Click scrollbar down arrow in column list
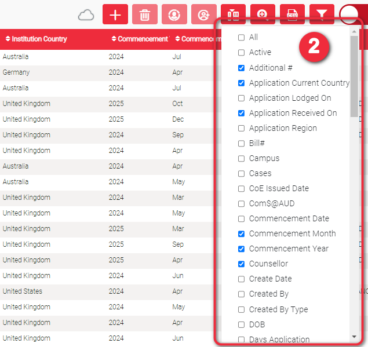 (354, 337)
